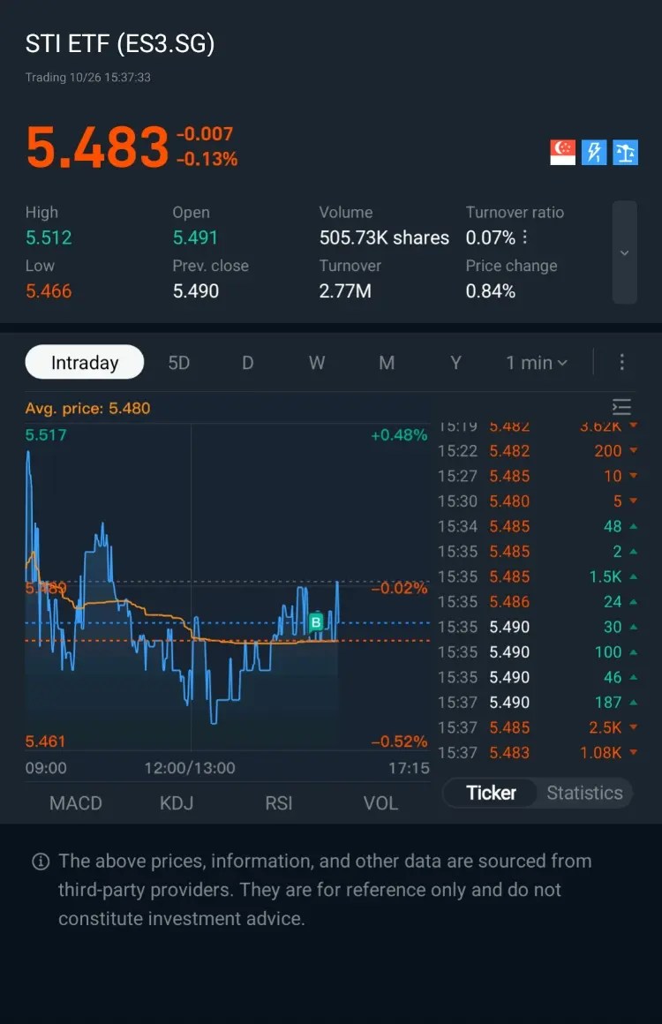This screenshot has width=662, height=1024.
Task: Select the 15:37 ticker row with 187 volume
Action: [538, 702]
